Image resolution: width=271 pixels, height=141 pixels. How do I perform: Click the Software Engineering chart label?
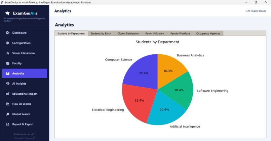212,91
